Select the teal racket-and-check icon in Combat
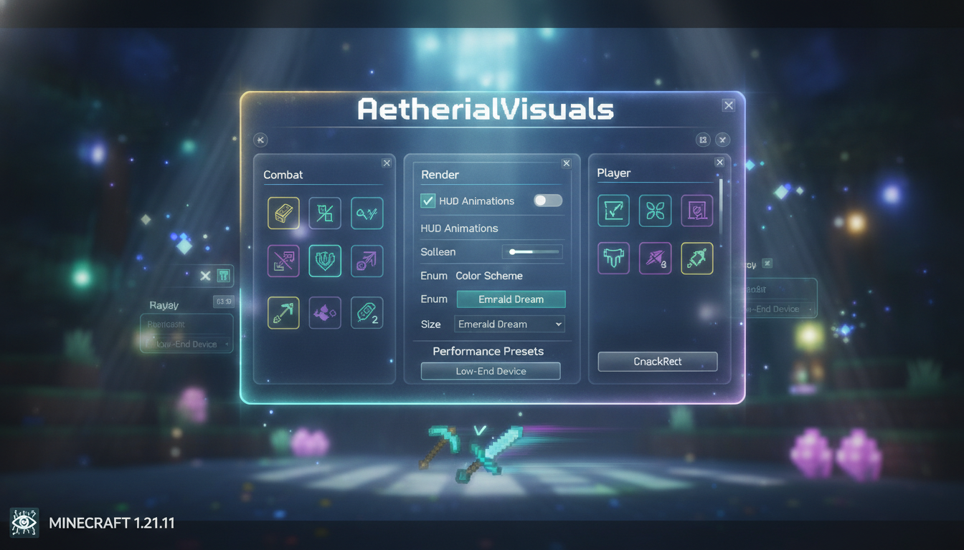 tap(367, 213)
